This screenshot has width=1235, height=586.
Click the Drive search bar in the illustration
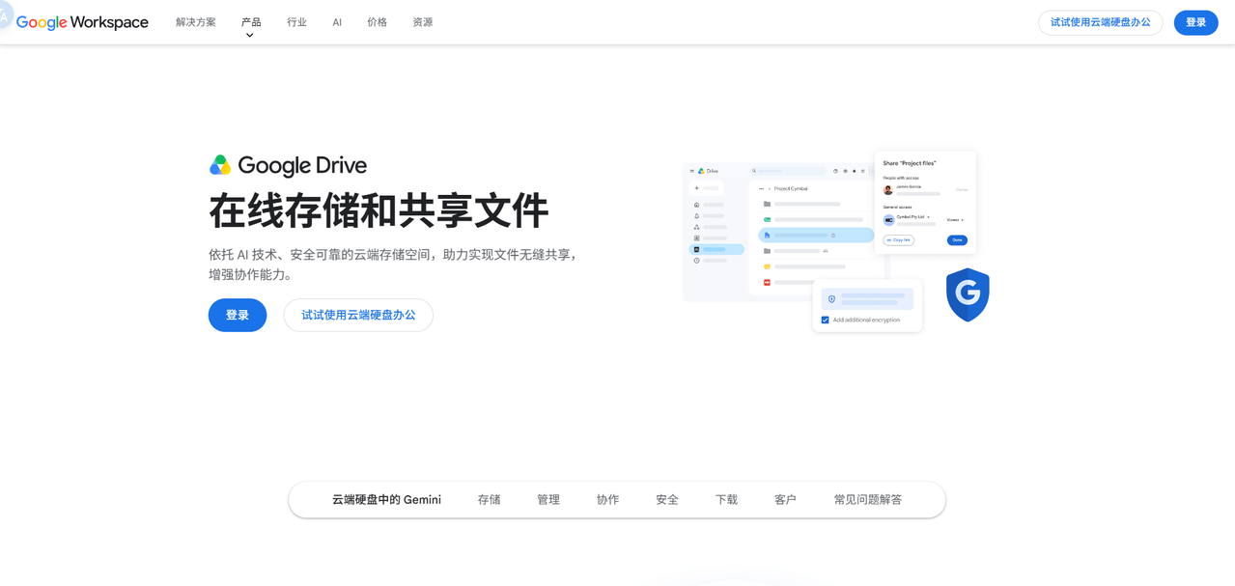[788, 171]
